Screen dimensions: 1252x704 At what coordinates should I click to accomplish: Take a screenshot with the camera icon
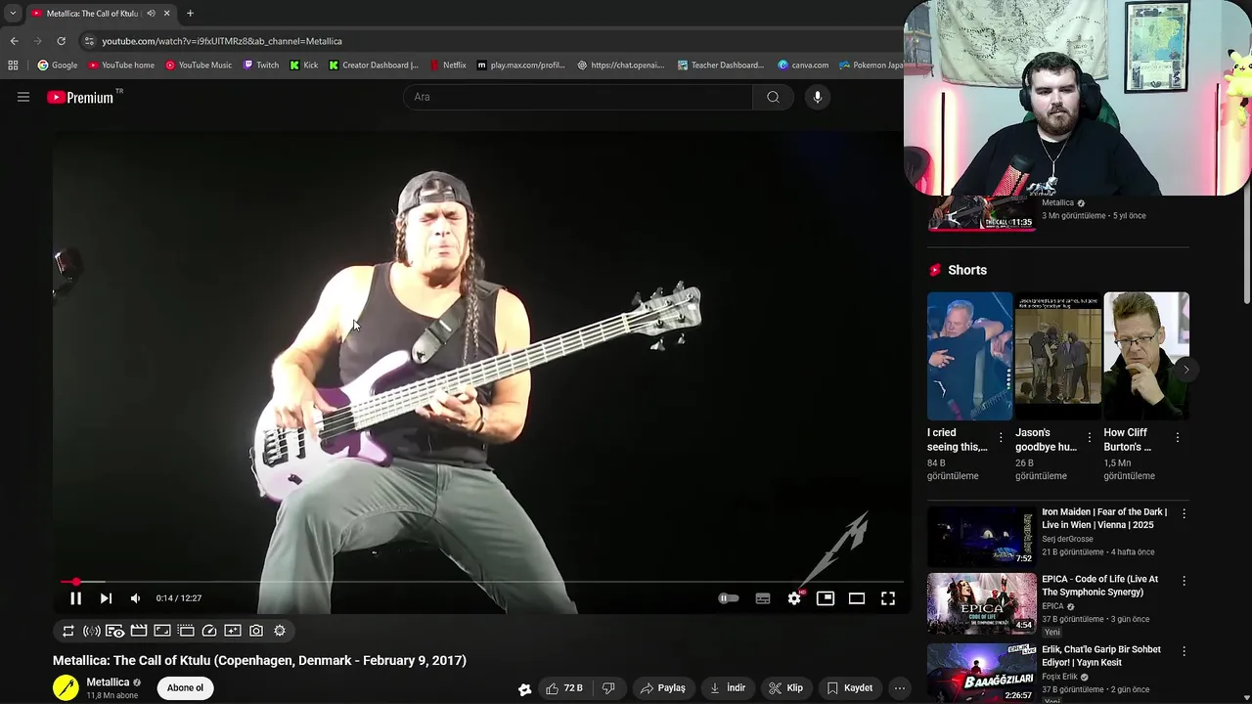(x=256, y=632)
